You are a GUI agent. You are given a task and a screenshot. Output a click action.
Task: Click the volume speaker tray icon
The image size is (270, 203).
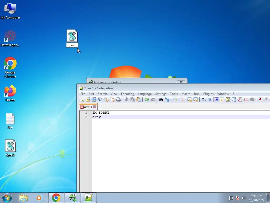click(243, 198)
